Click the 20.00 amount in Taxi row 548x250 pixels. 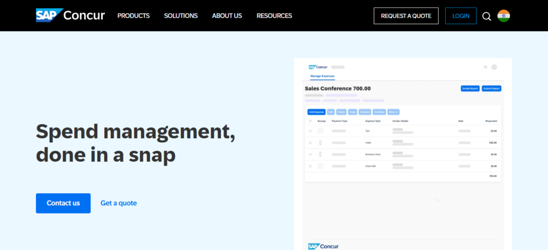(493, 131)
